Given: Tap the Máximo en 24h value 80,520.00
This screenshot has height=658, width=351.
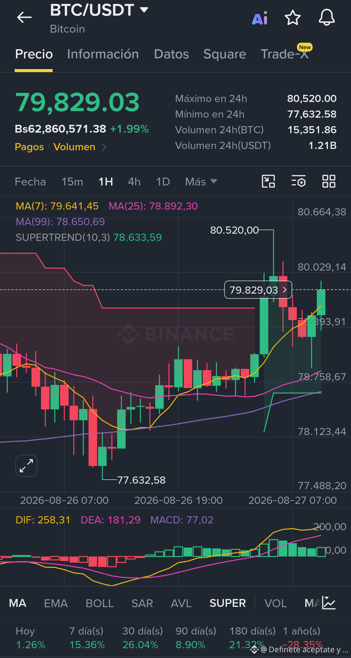Looking at the screenshot, I should [x=312, y=98].
